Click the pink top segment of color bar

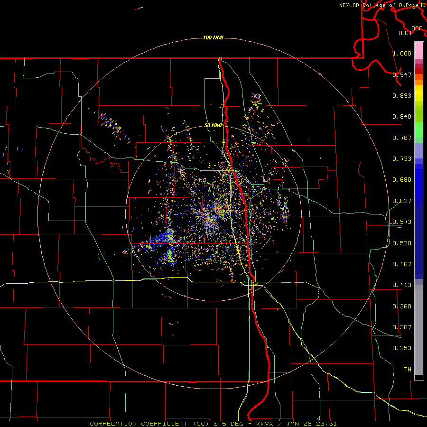(419, 51)
